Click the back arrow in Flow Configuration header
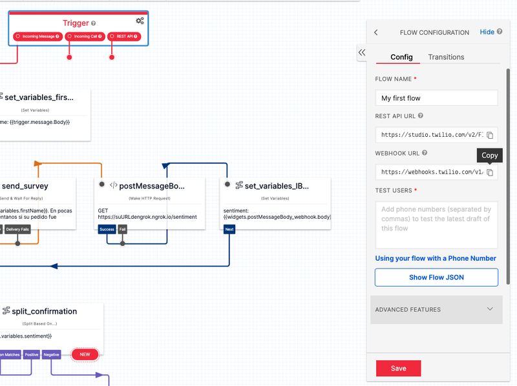 pos(375,32)
